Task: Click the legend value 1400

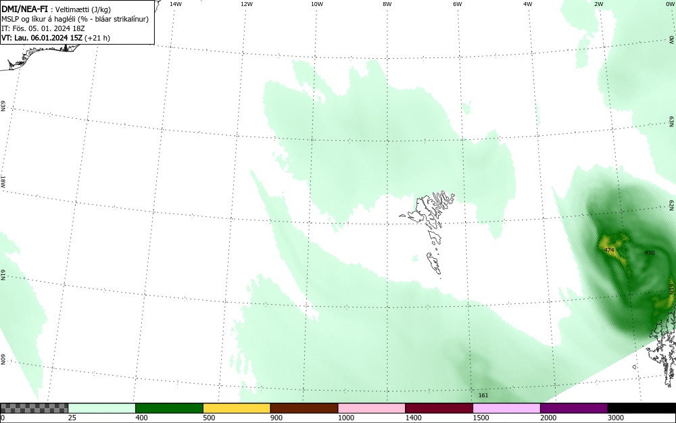Action: (x=413, y=418)
